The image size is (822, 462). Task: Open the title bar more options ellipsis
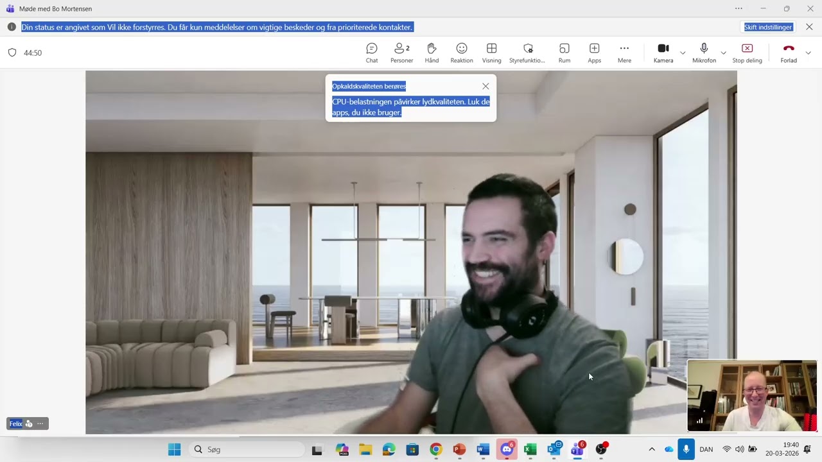point(739,8)
